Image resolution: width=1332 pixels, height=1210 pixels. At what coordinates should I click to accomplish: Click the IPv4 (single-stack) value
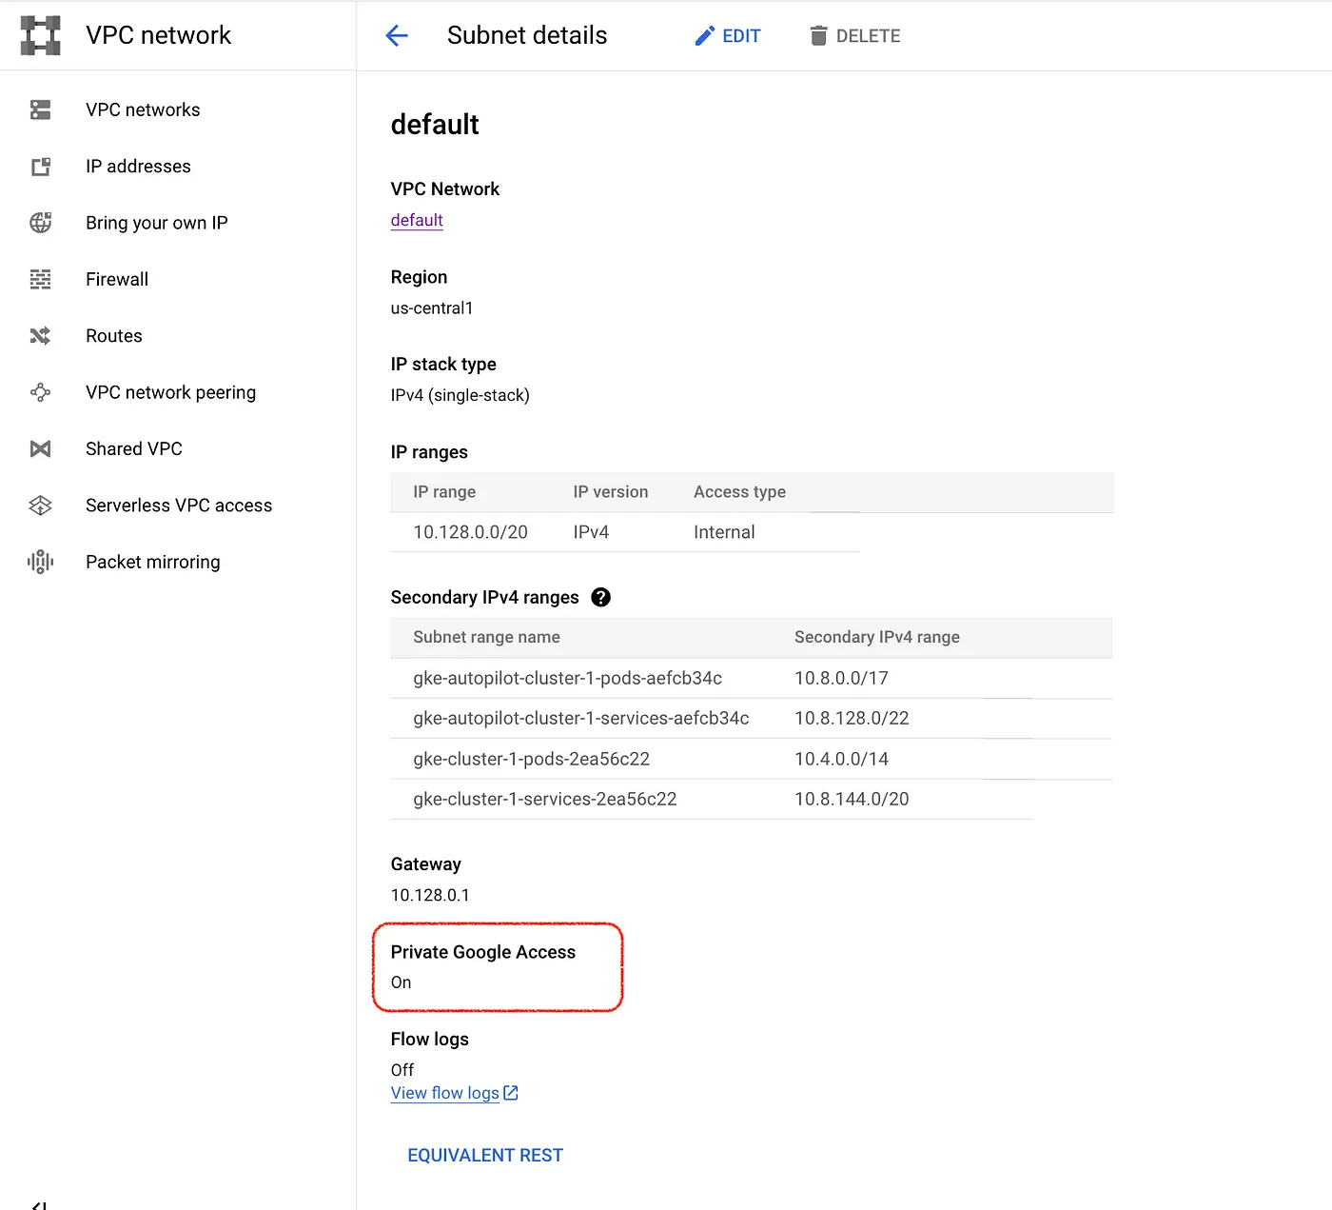click(460, 395)
